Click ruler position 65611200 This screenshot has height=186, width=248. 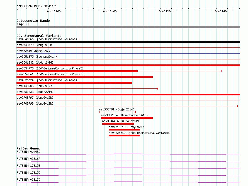(x=110, y=11)
